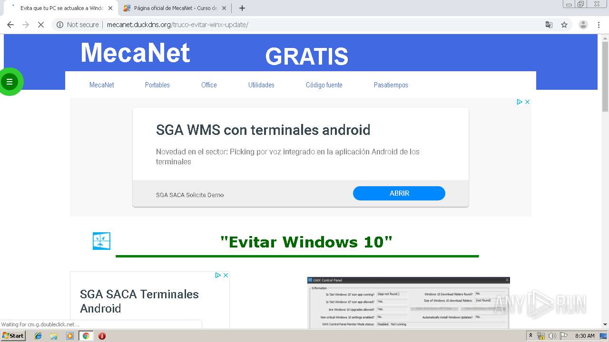
Task: Click the volume speaker tray icon
Action: (x=552, y=336)
